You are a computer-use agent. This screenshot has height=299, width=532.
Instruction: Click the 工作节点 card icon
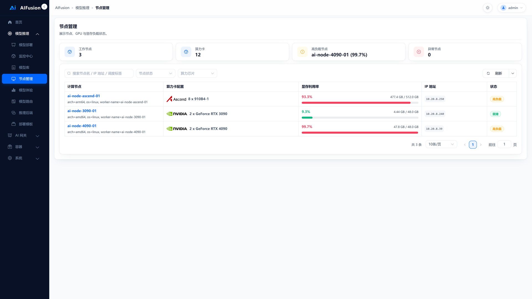coord(70,52)
